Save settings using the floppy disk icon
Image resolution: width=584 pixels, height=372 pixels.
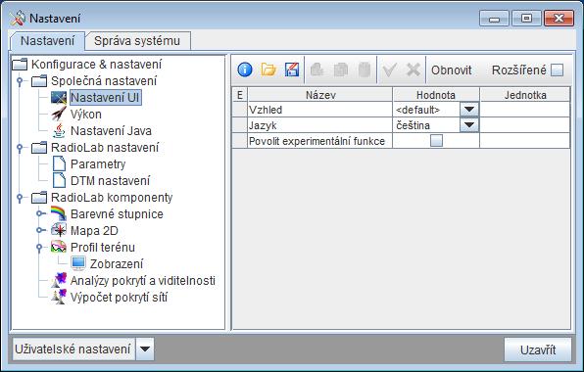click(292, 70)
